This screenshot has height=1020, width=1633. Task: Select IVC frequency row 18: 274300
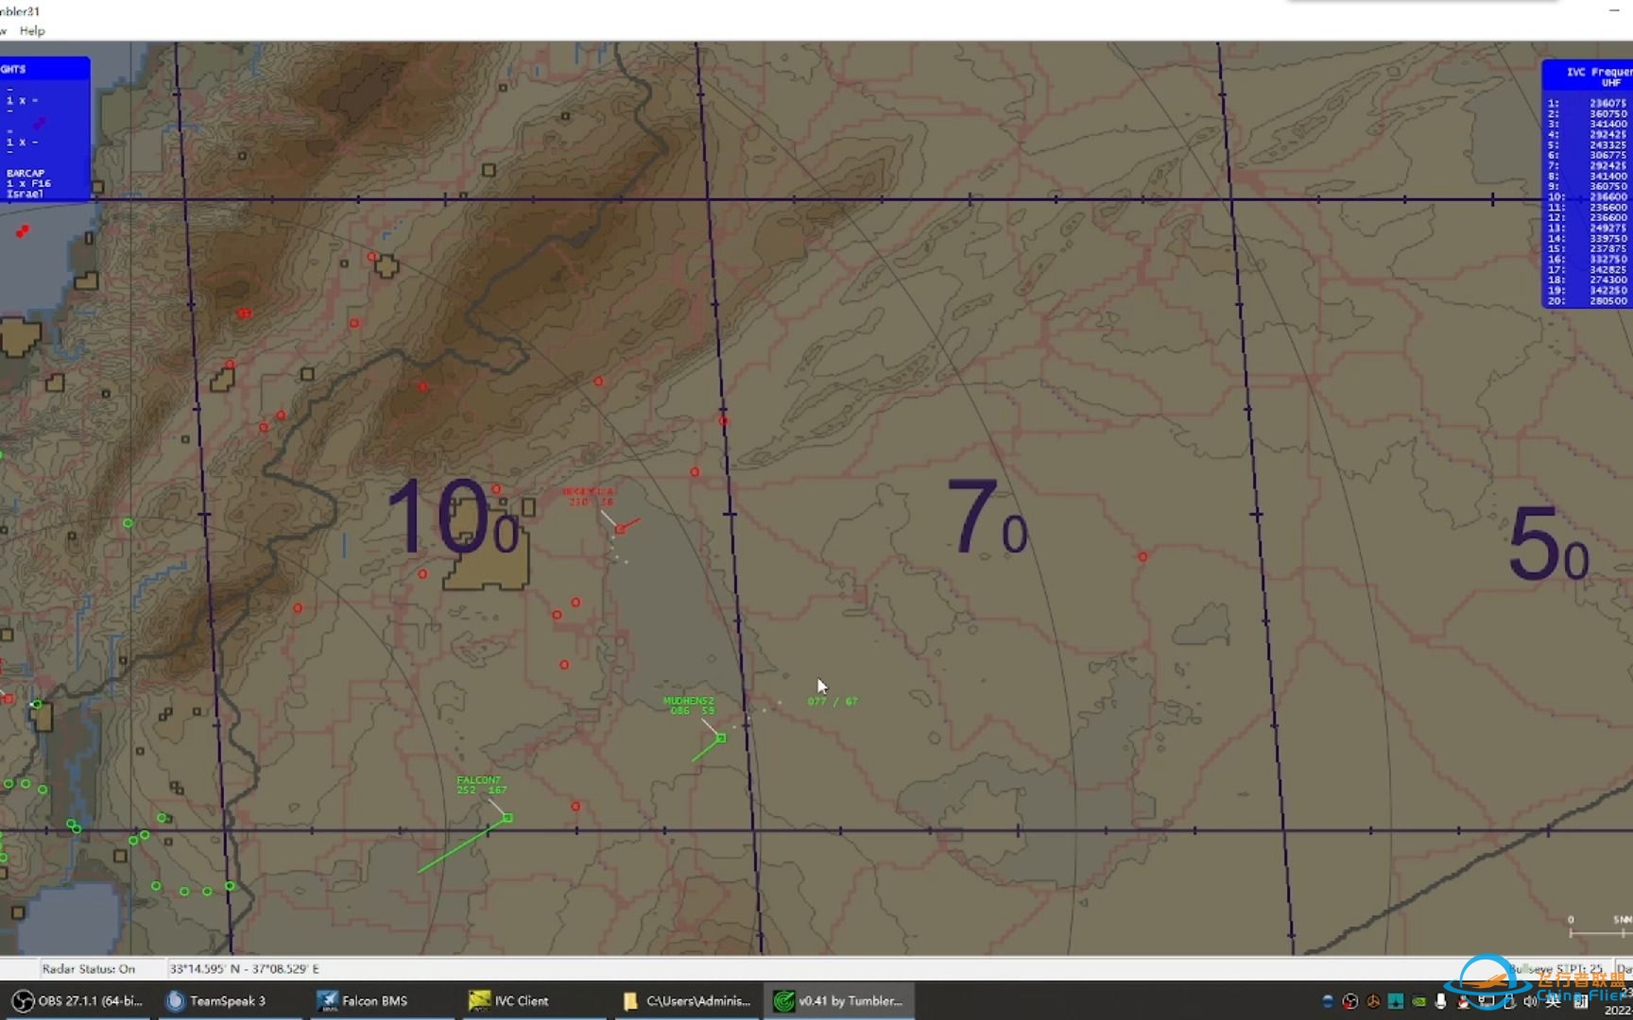tap(1587, 280)
